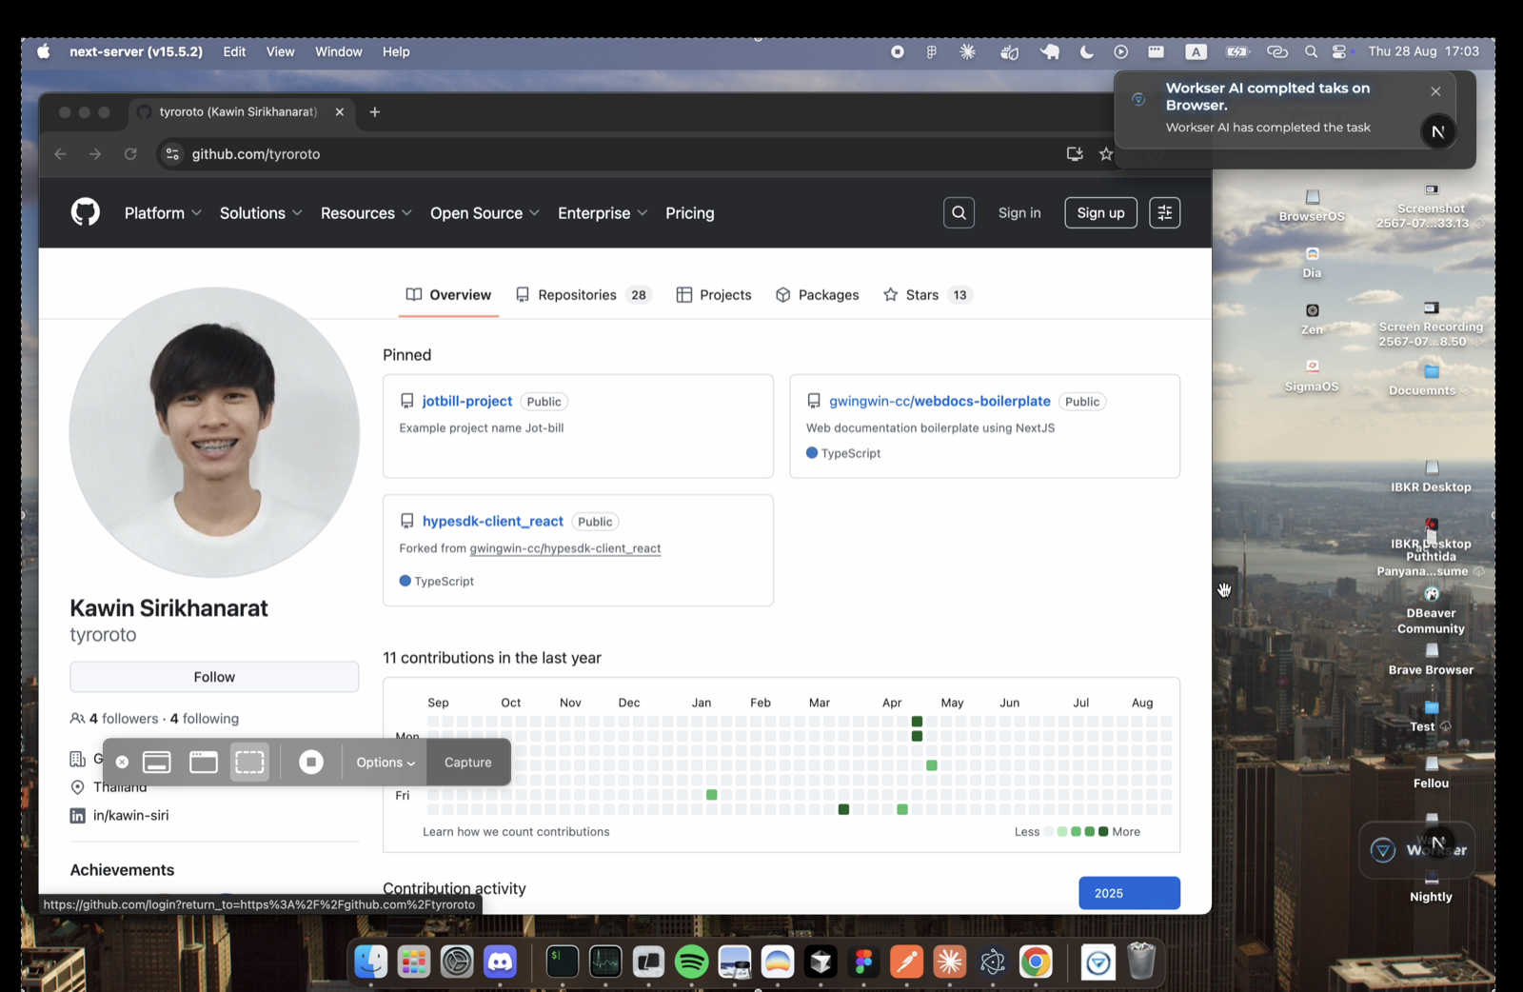Open Figma from the Dock
1523x992 pixels.
click(x=863, y=962)
